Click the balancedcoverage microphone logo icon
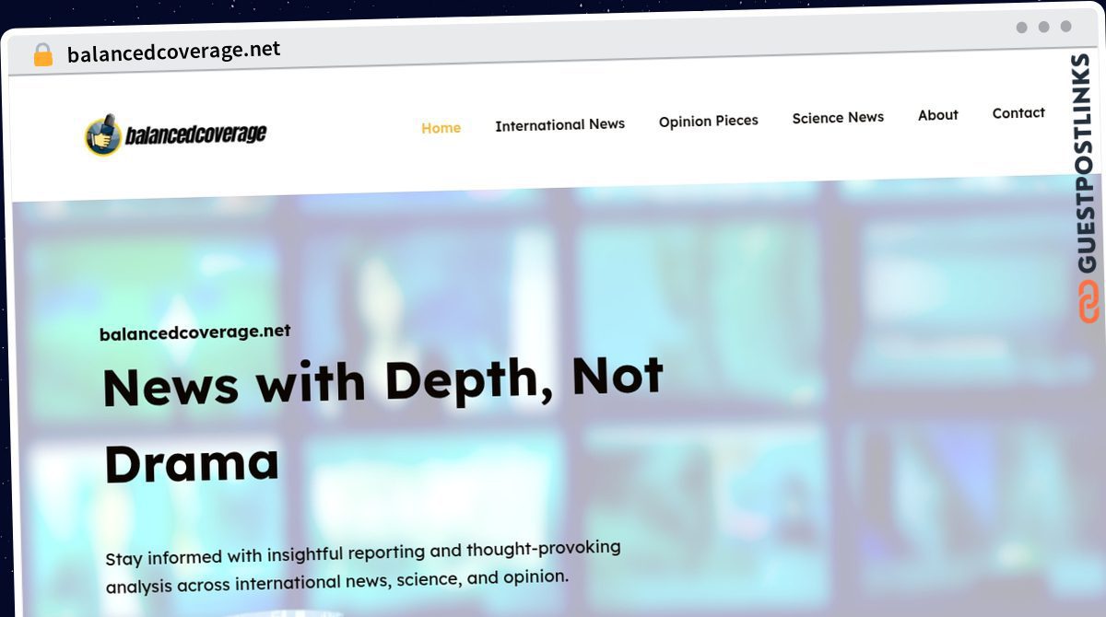 click(103, 135)
